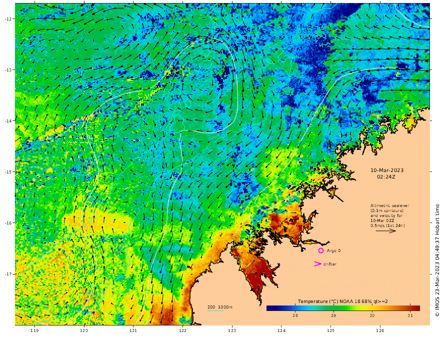
Task: Click the latitude axis label '-15'
Action: click(x=8, y=172)
